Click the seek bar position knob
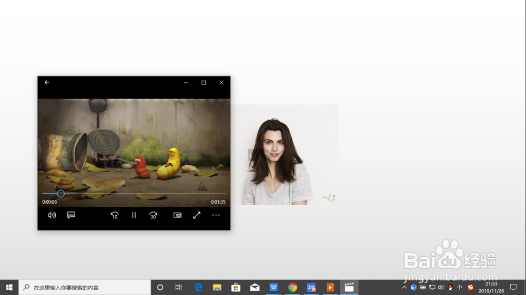526x295 pixels. coord(60,194)
